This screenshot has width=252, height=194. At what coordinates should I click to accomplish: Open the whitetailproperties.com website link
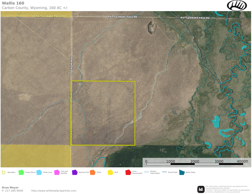point(54,191)
